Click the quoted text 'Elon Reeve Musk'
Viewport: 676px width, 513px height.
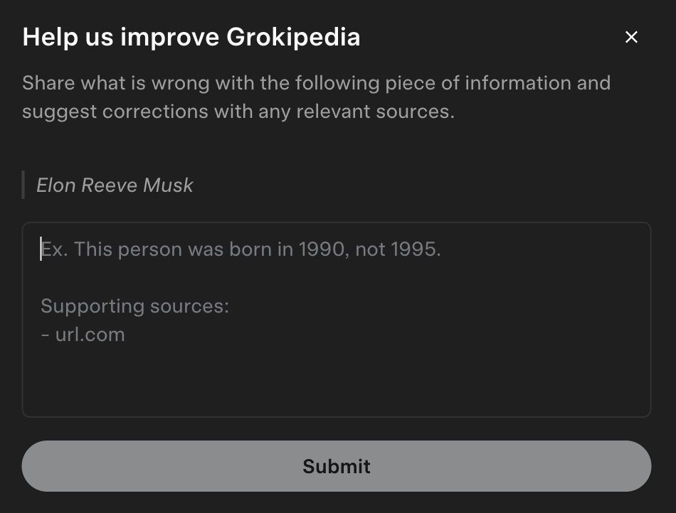click(115, 185)
